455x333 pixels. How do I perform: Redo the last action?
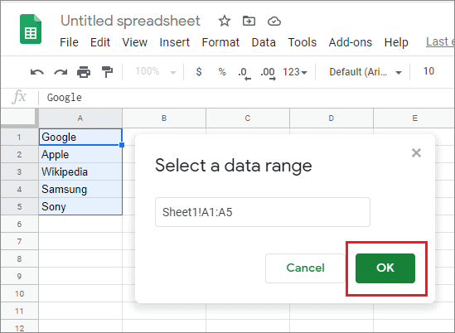click(x=61, y=72)
